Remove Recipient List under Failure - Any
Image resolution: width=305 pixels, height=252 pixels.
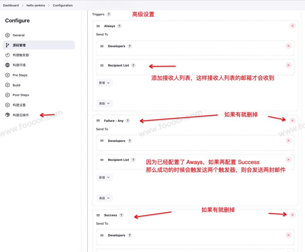pyautogui.click(x=289, y=160)
